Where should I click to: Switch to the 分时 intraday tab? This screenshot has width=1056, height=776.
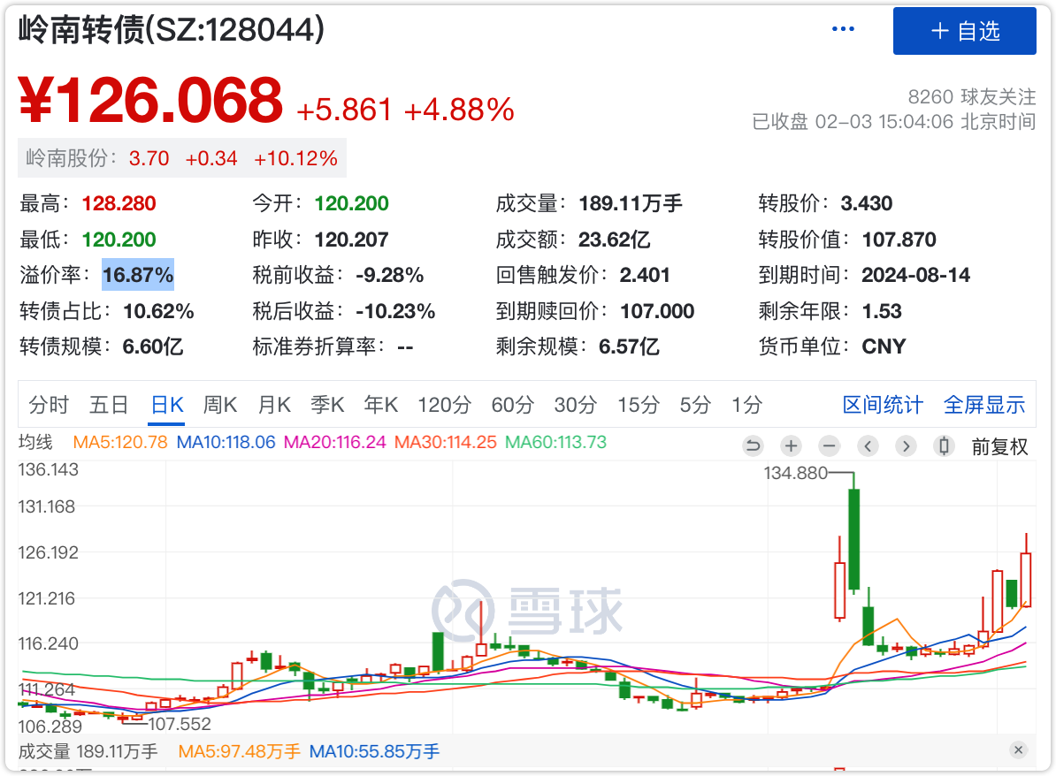point(49,405)
